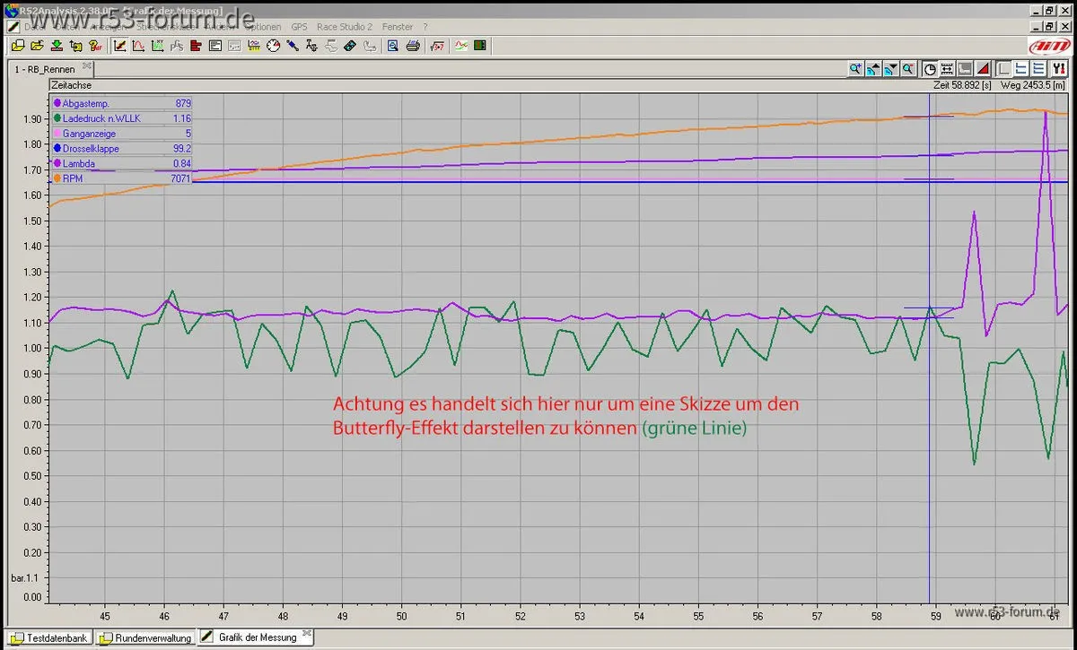Click the Abgastemp. purple channel dot

coord(57,103)
